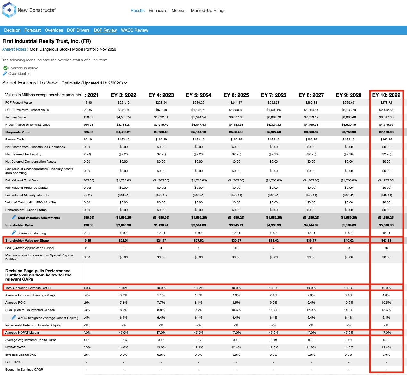407x375 pixels.
Task: Open the Analyst Notes link
Action: point(14,49)
